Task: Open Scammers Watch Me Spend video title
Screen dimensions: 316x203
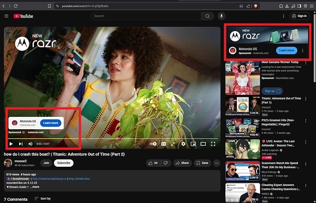Action: [x=280, y=165]
